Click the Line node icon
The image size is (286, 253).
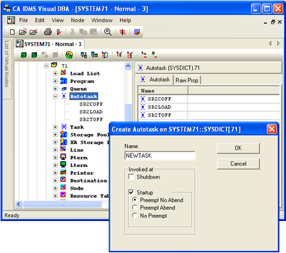(x=63, y=149)
